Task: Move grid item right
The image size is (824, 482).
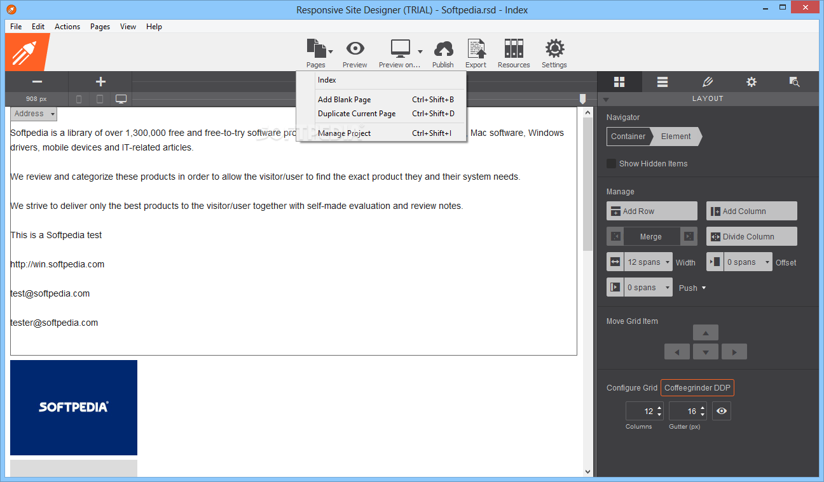Action: pos(734,352)
